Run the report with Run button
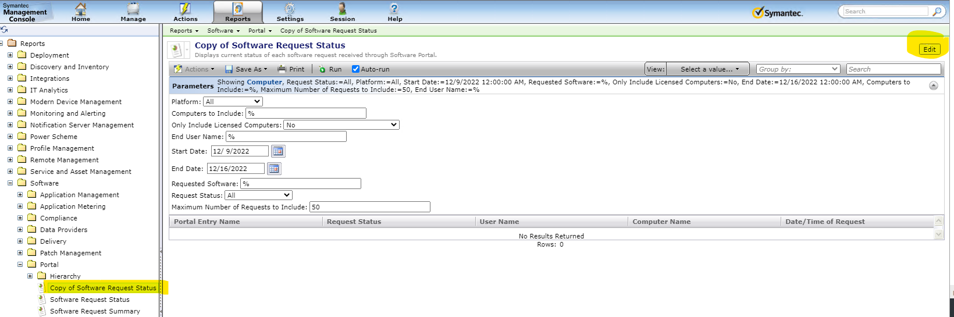The height and width of the screenshot is (317, 954). [330, 69]
